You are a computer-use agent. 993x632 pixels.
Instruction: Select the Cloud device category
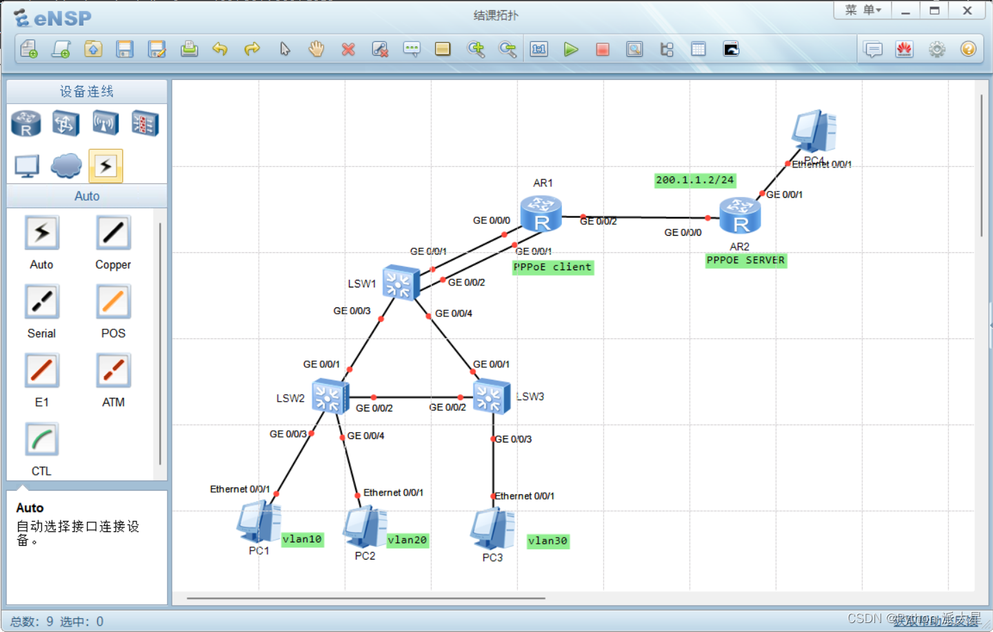tap(66, 166)
